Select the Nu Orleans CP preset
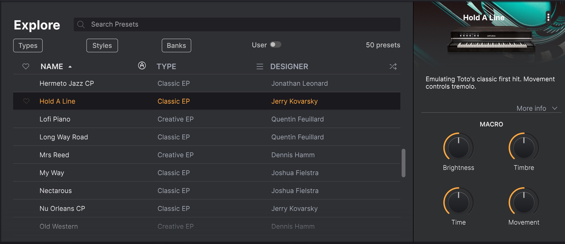Image resolution: width=565 pixels, height=244 pixels. click(x=207, y=209)
